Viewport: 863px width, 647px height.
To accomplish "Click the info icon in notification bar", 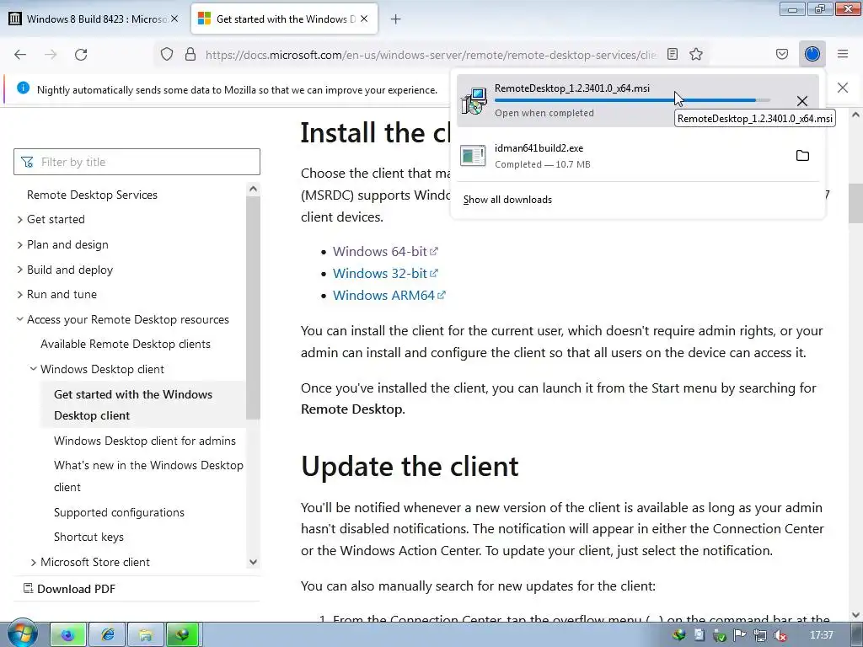I will pyautogui.click(x=23, y=88).
